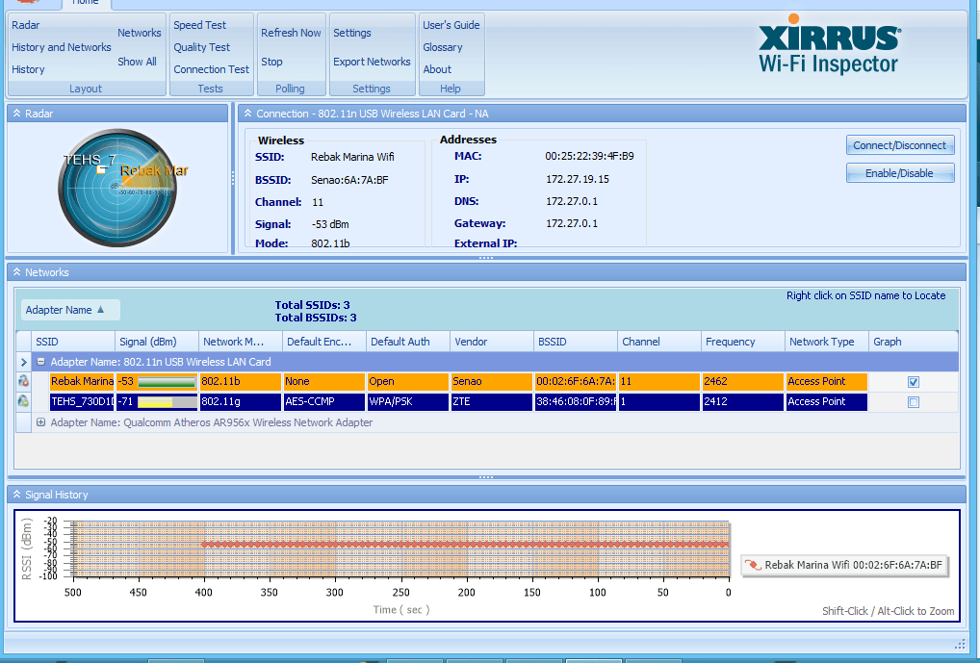
Task: Collapse the Radar panel chevron
Action: click(x=16, y=114)
